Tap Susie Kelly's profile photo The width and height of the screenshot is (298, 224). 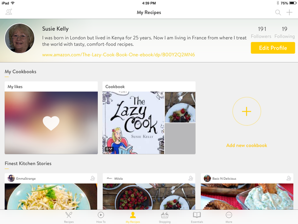(x=20, y=38)
